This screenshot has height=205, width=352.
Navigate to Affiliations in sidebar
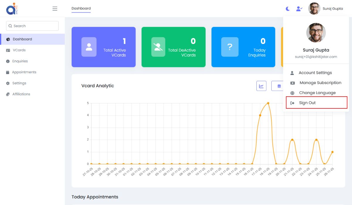pyautogui.click(x=21, y=94)
